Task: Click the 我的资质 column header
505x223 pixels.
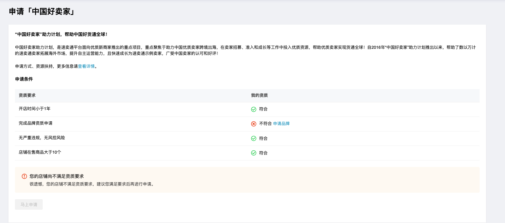Action: click(x=259, y=96)
